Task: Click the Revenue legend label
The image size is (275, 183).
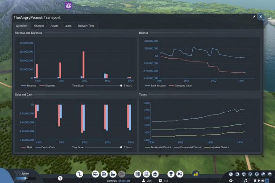Action: (x=31, y=85)
